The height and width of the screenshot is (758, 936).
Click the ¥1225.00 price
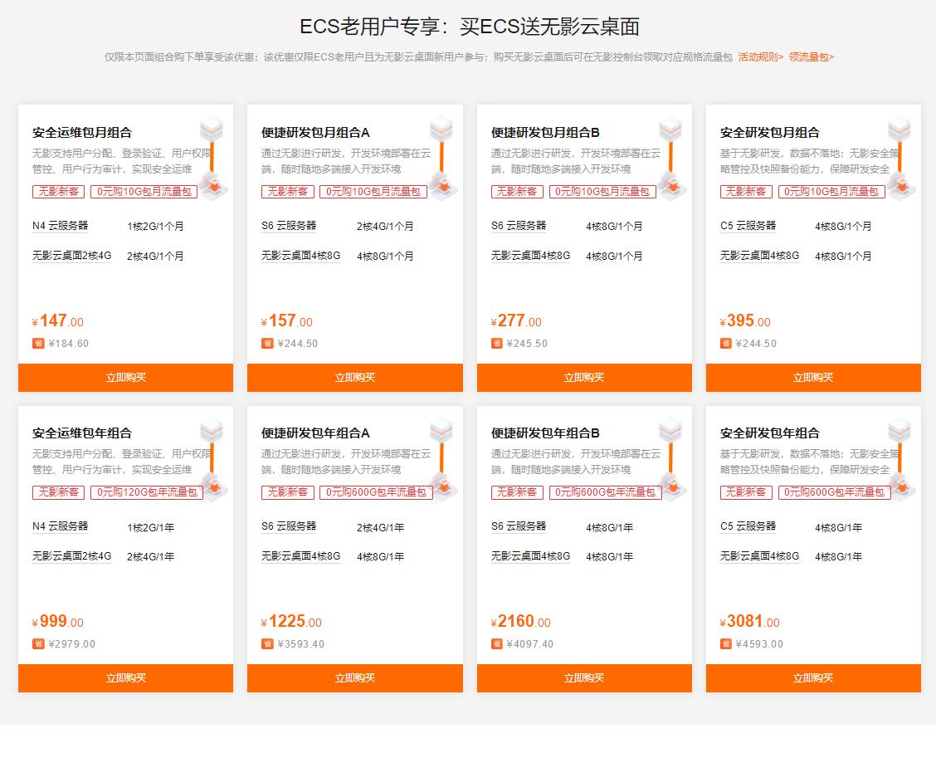(x=291, y=621)
